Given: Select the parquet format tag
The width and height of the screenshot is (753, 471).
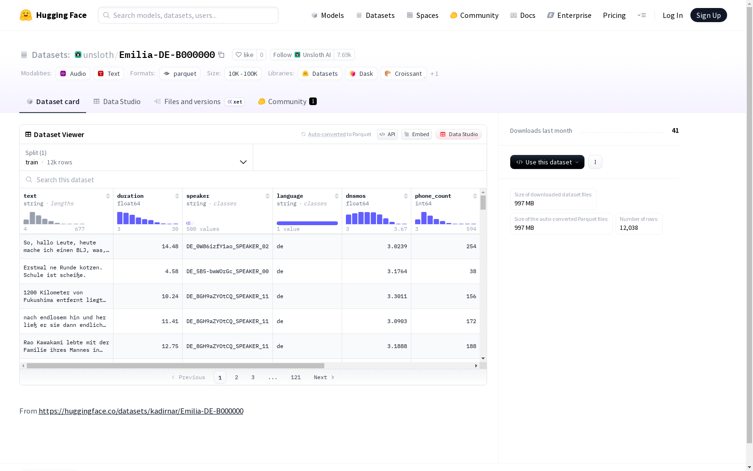Looking at the screenshot, I should (x=180, y=73).
